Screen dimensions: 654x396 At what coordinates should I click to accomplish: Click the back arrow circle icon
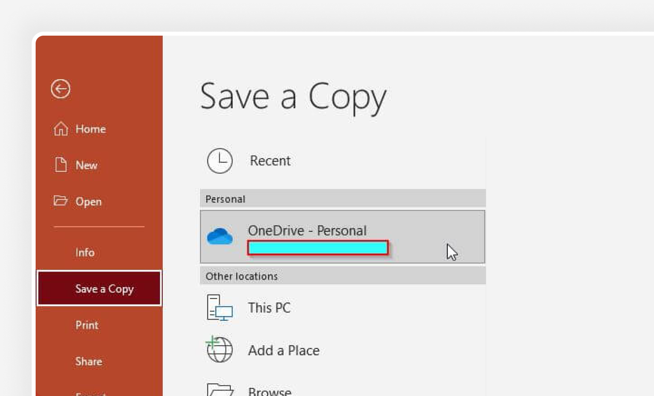[x=61, y=89]
